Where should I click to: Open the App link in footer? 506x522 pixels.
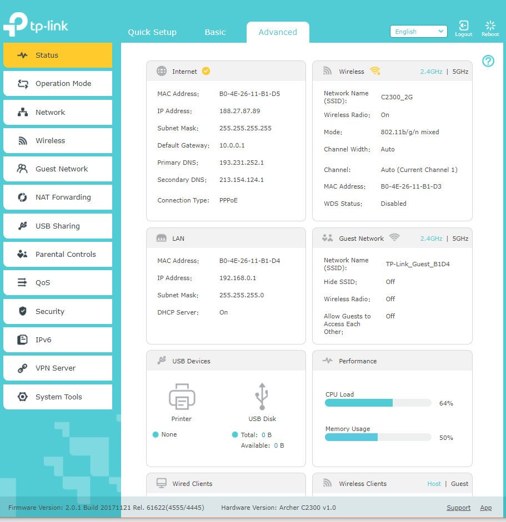click(x=485, y=508)
